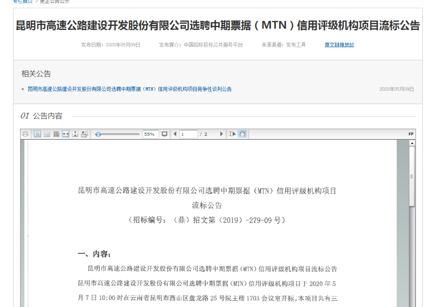Select fit-to-height view icon
Image resolution: width=447 pixels, height=307 pixels.
[x=75, y=134]
